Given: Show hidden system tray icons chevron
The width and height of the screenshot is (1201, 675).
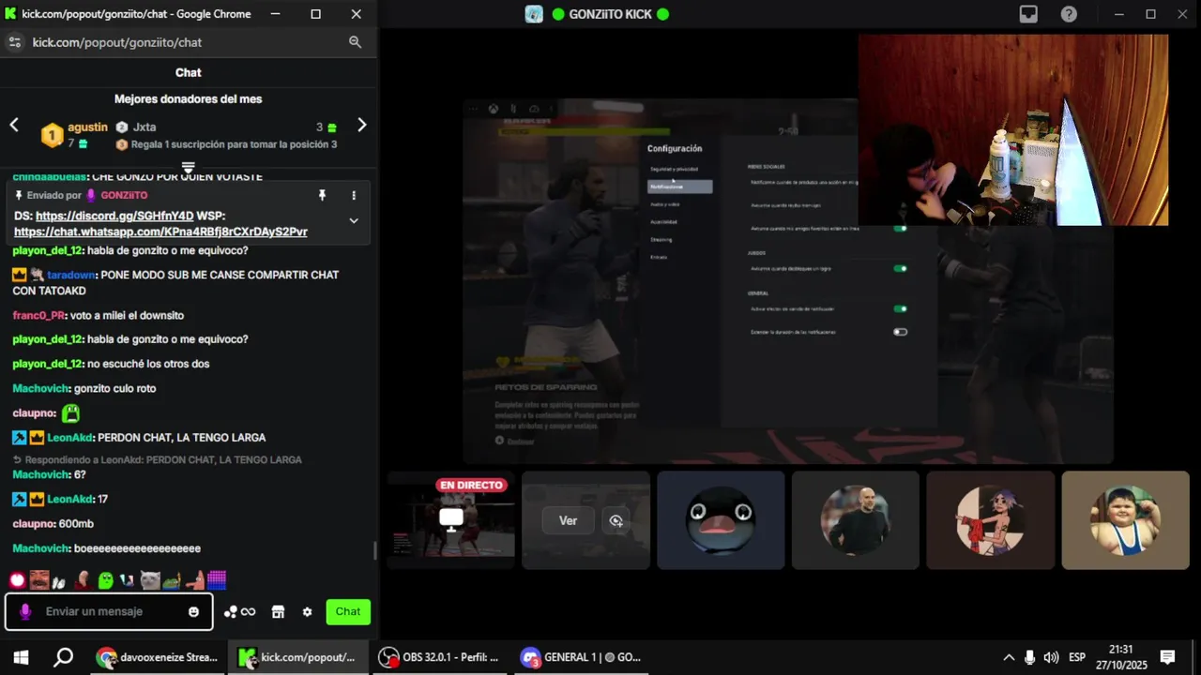Looking at the screenshot, I should point(1009,657).
